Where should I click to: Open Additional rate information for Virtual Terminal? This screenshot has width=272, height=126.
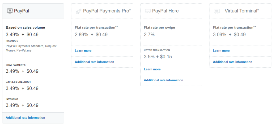pos(232,62)
